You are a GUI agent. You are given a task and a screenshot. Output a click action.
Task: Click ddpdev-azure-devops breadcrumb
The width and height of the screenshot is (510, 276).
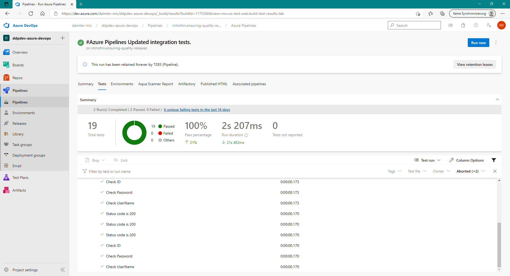tap(120, 25)
